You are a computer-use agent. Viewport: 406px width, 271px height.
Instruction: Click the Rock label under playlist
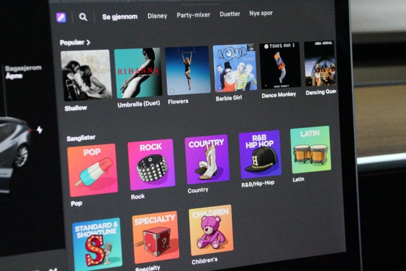pos(138,197)
